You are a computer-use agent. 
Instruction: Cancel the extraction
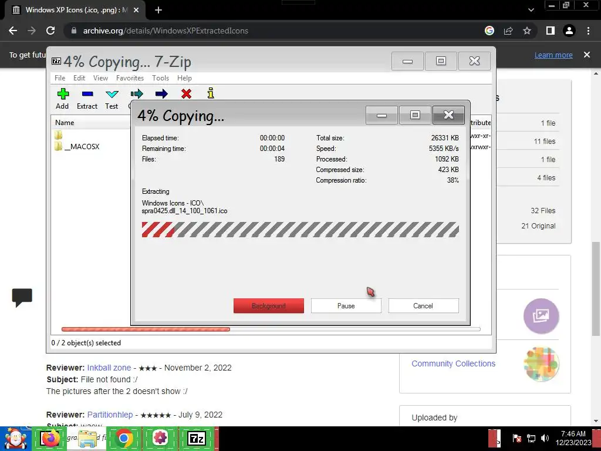423,305
